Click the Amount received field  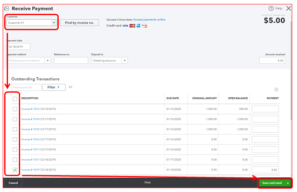pyautogui.click(x=272, y=61)
